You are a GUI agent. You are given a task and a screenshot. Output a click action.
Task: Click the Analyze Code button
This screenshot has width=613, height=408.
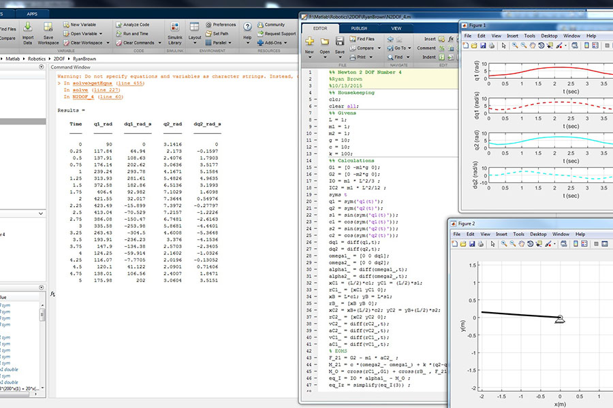(133, 24)
